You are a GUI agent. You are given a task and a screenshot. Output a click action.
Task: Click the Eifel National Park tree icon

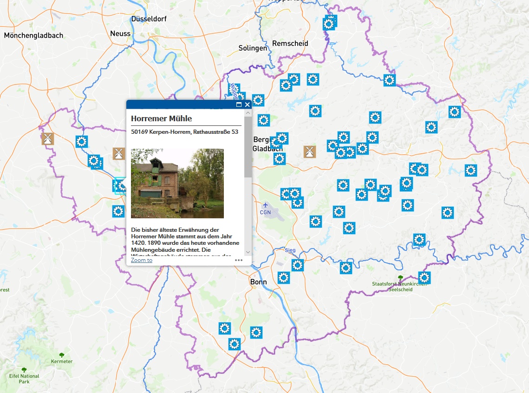tap(24, 370)
